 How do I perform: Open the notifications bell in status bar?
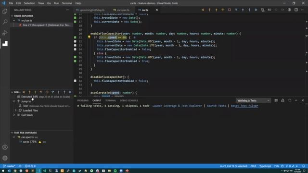click(x=304, y=166)
